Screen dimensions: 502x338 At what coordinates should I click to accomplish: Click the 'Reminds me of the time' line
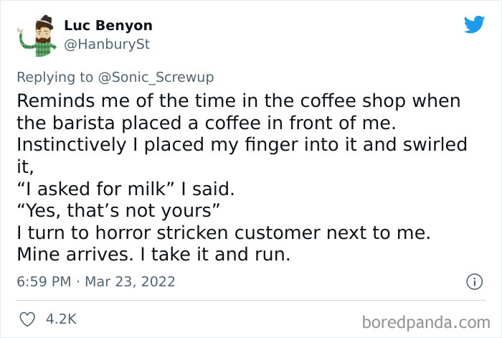click(x=238, y=100)
